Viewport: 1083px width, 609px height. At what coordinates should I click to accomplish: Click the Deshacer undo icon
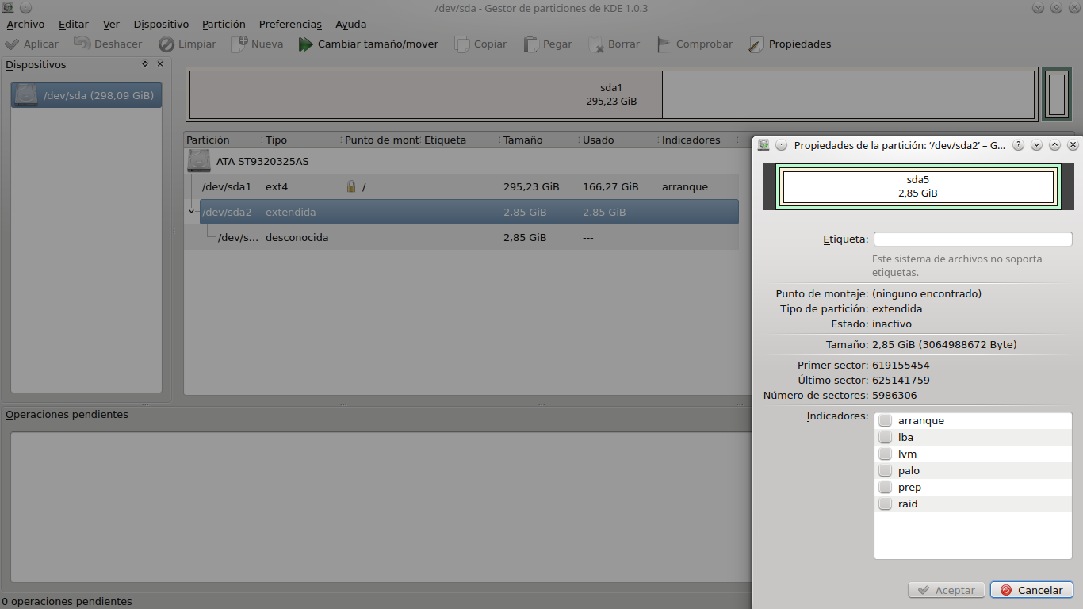click(x=82, y=44)
